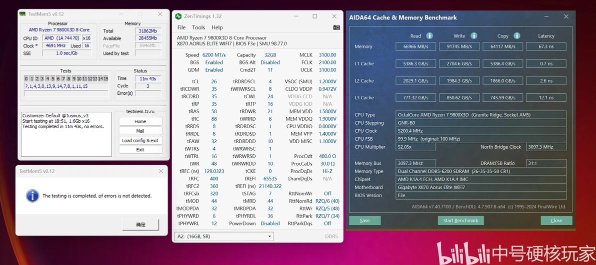Viewport: 596px width, 265px height.
Task: Open the Tools menu in ZenTimings
Action: click(198, 27)
